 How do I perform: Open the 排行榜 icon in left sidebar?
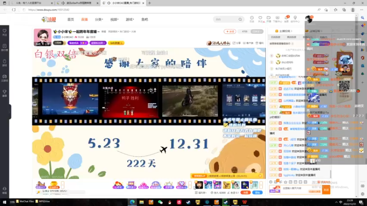(5, 48)
